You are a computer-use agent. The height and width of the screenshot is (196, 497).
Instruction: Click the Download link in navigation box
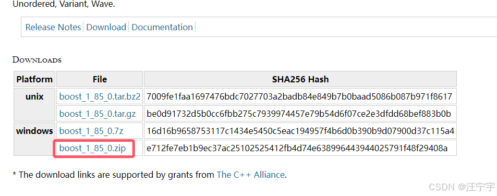coord(106,27)
